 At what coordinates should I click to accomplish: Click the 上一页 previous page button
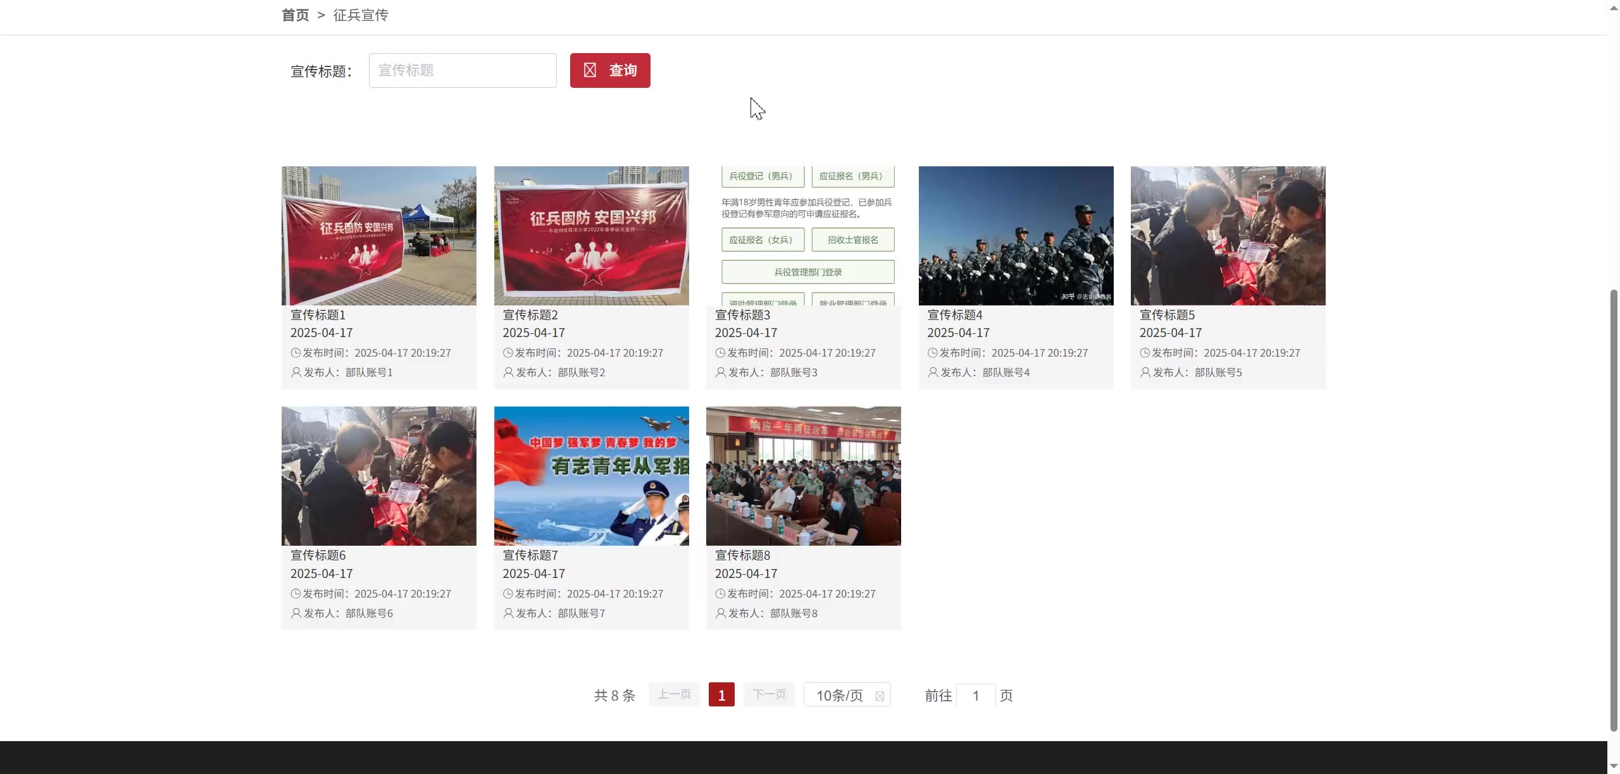674,694
